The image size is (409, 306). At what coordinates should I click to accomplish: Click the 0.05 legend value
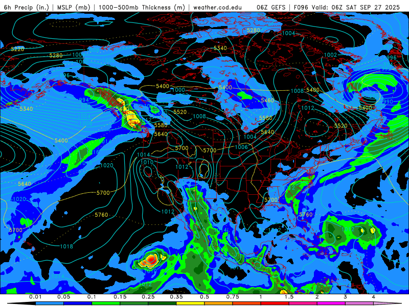[63, 297]
